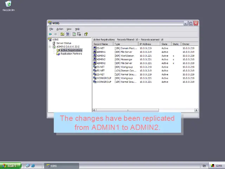
Task: Click the '[03h] Messenger' type cell
Action: (123, 60)
